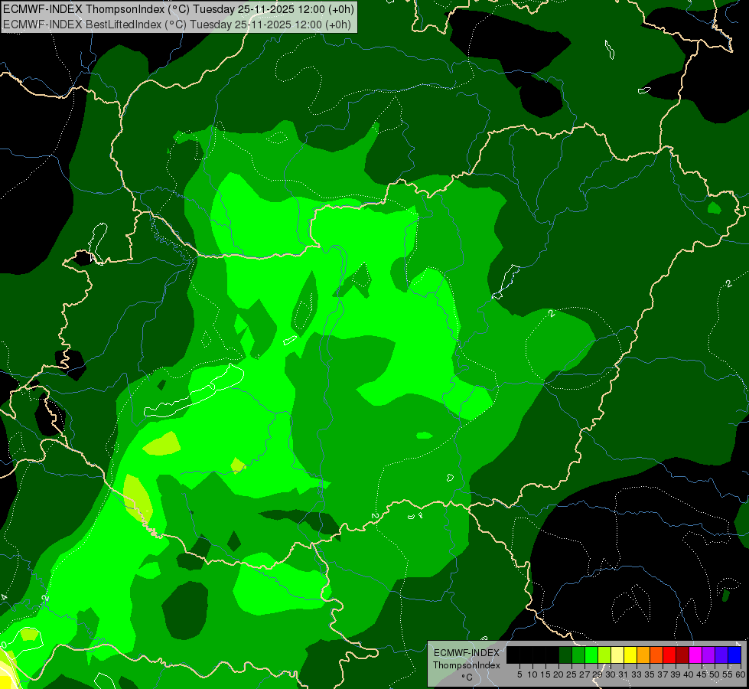Click the 60 tick label on legend
Viewport: 749px width, 689px height.
click(x=741, y=674)
